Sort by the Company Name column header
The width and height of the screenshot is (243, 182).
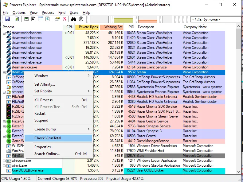click(x=203, y=27)
